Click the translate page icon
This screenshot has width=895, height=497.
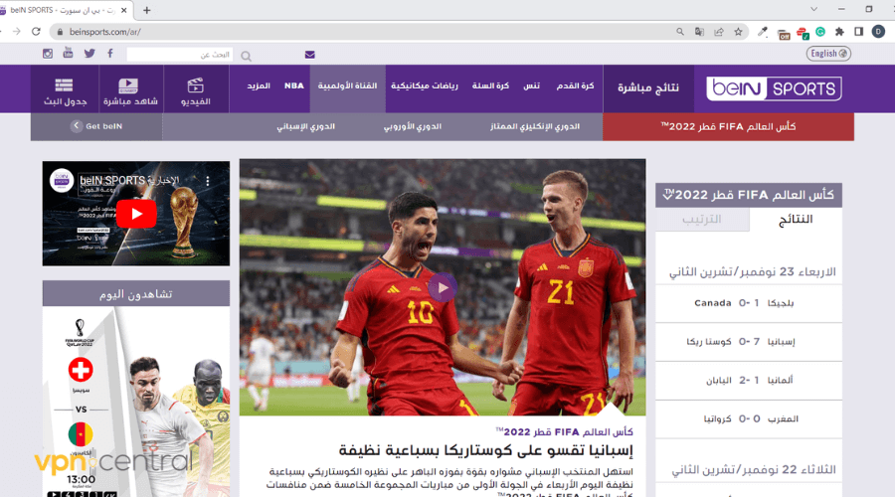[x=699, y=32]
